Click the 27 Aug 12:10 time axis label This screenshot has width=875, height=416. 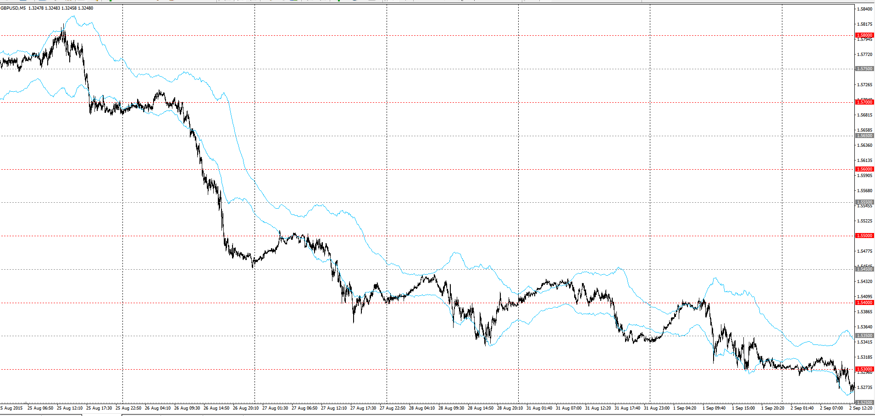(334, 408)
